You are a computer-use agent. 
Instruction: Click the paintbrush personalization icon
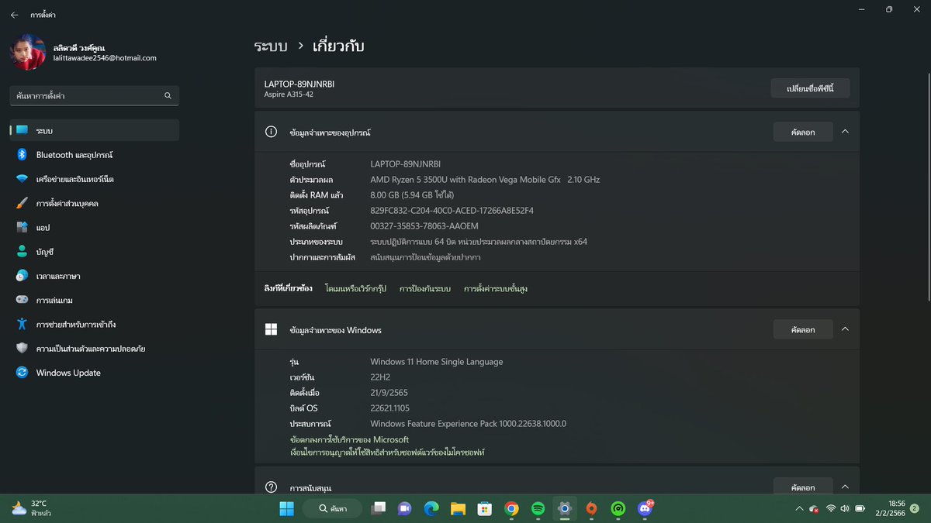coord(22,203)
